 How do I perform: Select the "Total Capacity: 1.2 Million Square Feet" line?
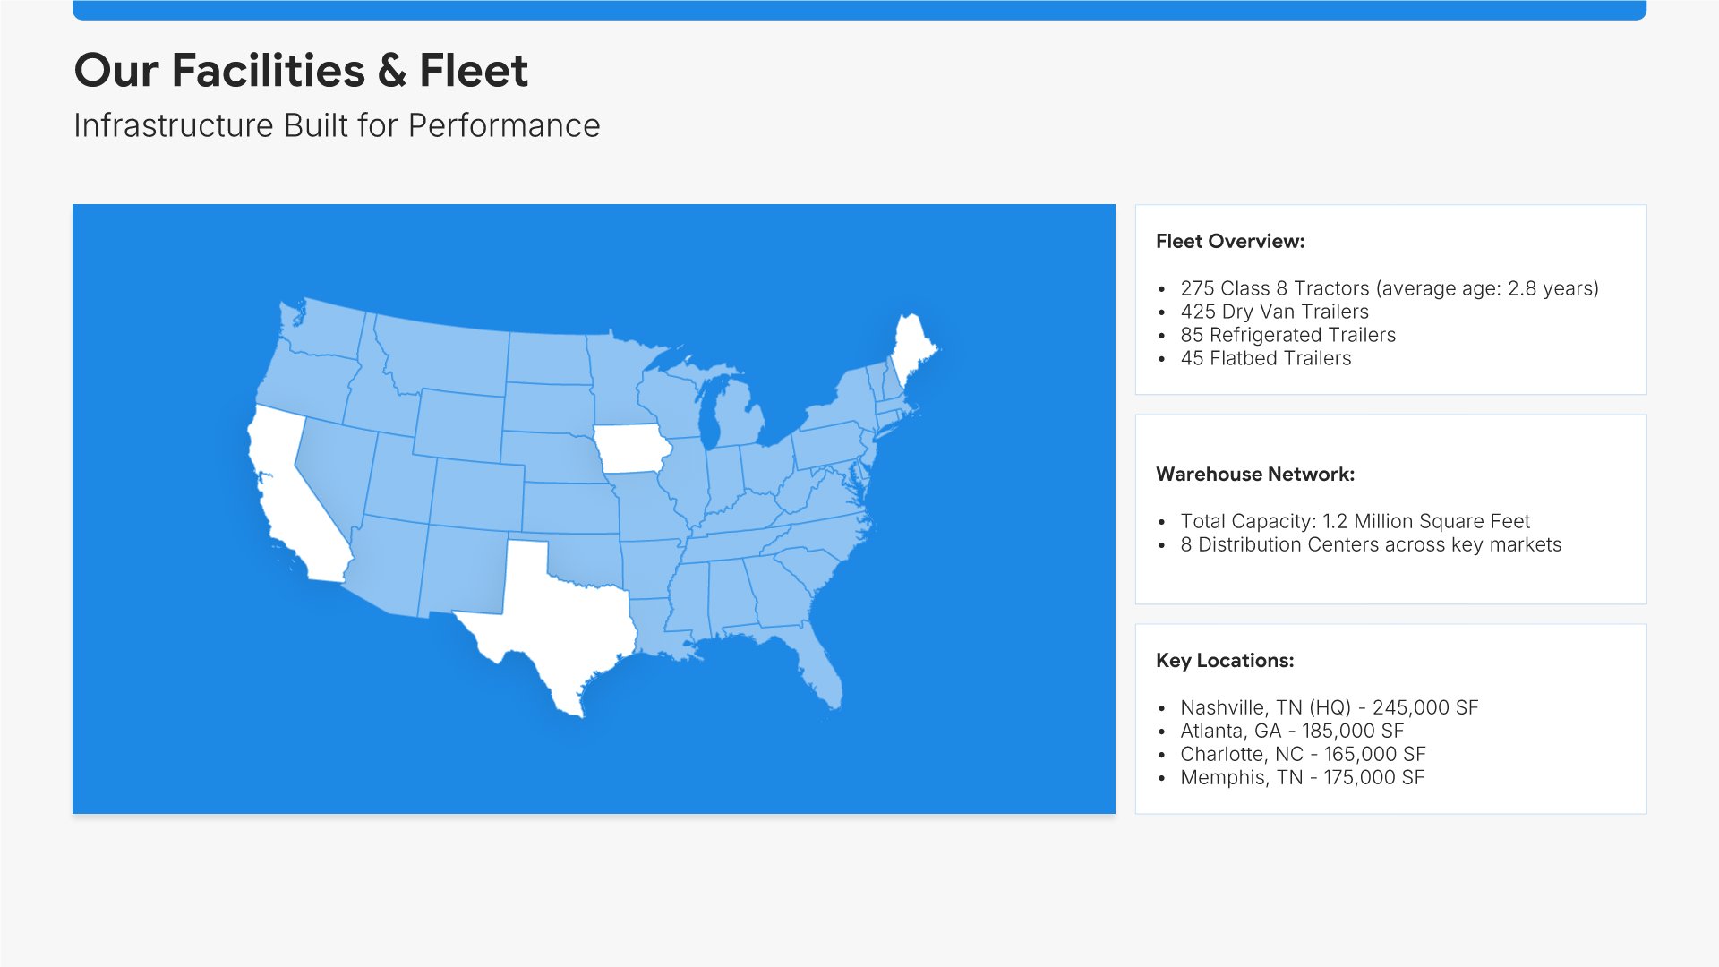click(1355, 521)
